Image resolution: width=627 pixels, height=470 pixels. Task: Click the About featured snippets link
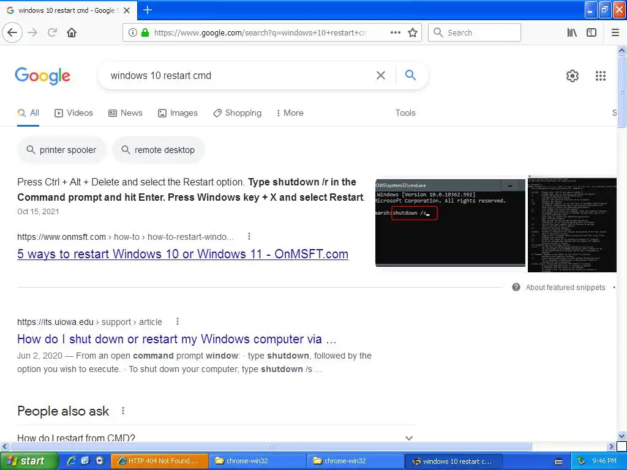tap(565, 288)
